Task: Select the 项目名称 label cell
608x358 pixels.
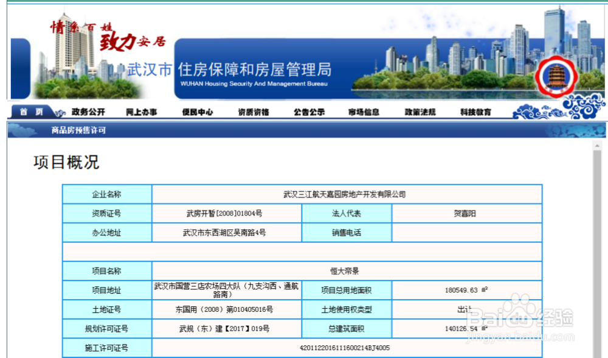Action: pos(106,271)
